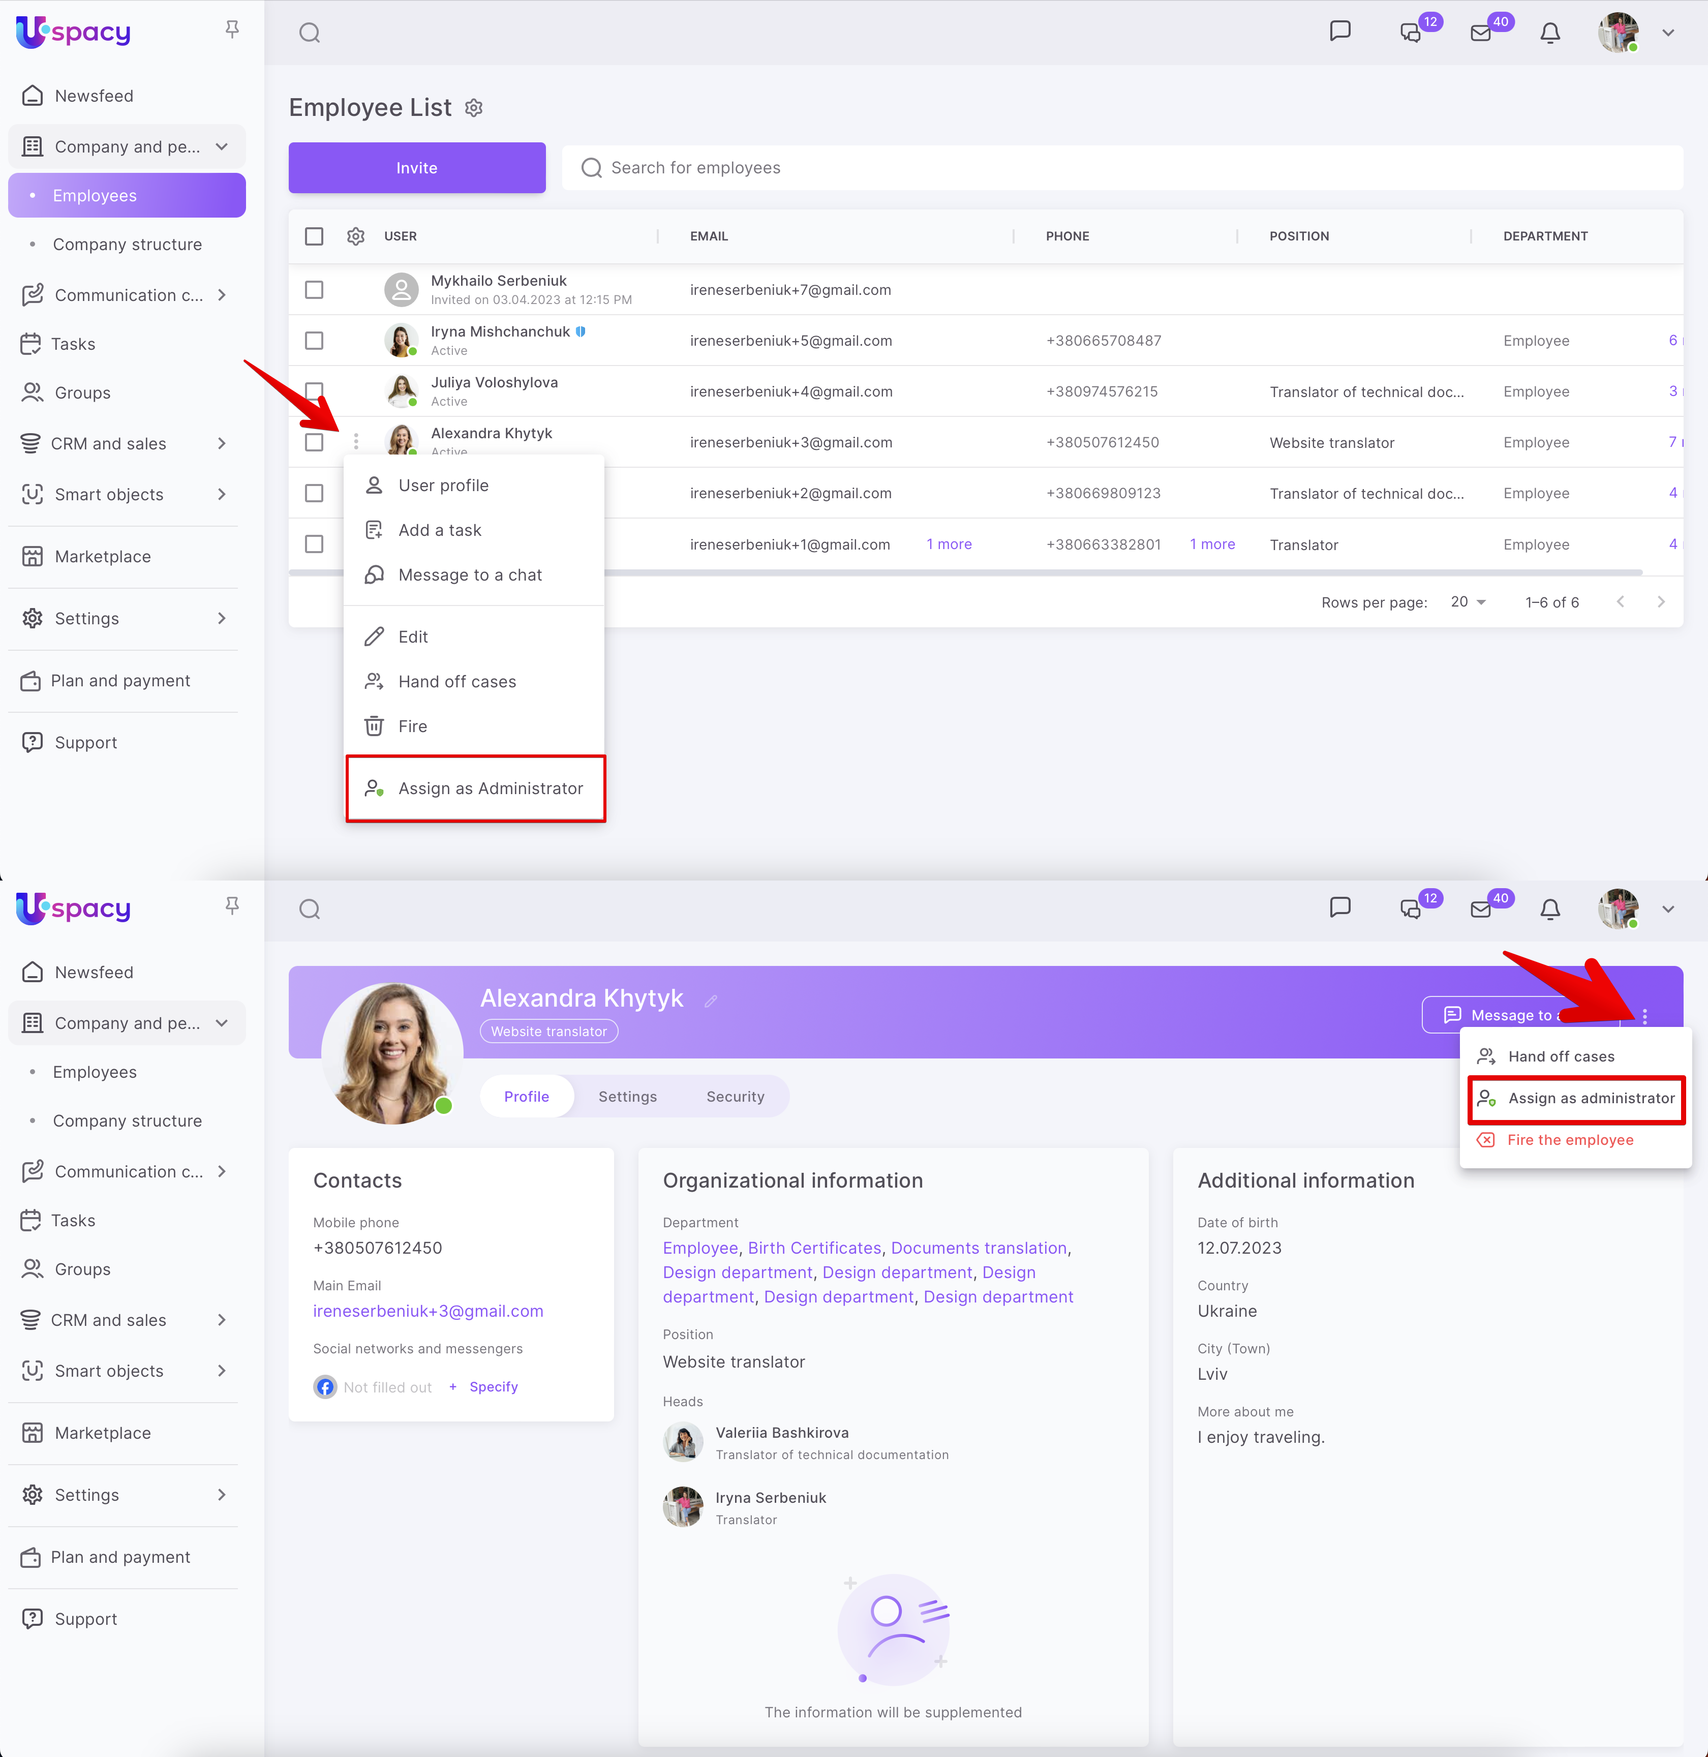Screen dimensions: 1708x1757
Task: Click the purple Invite button
Action: click(x=416, y=168)
